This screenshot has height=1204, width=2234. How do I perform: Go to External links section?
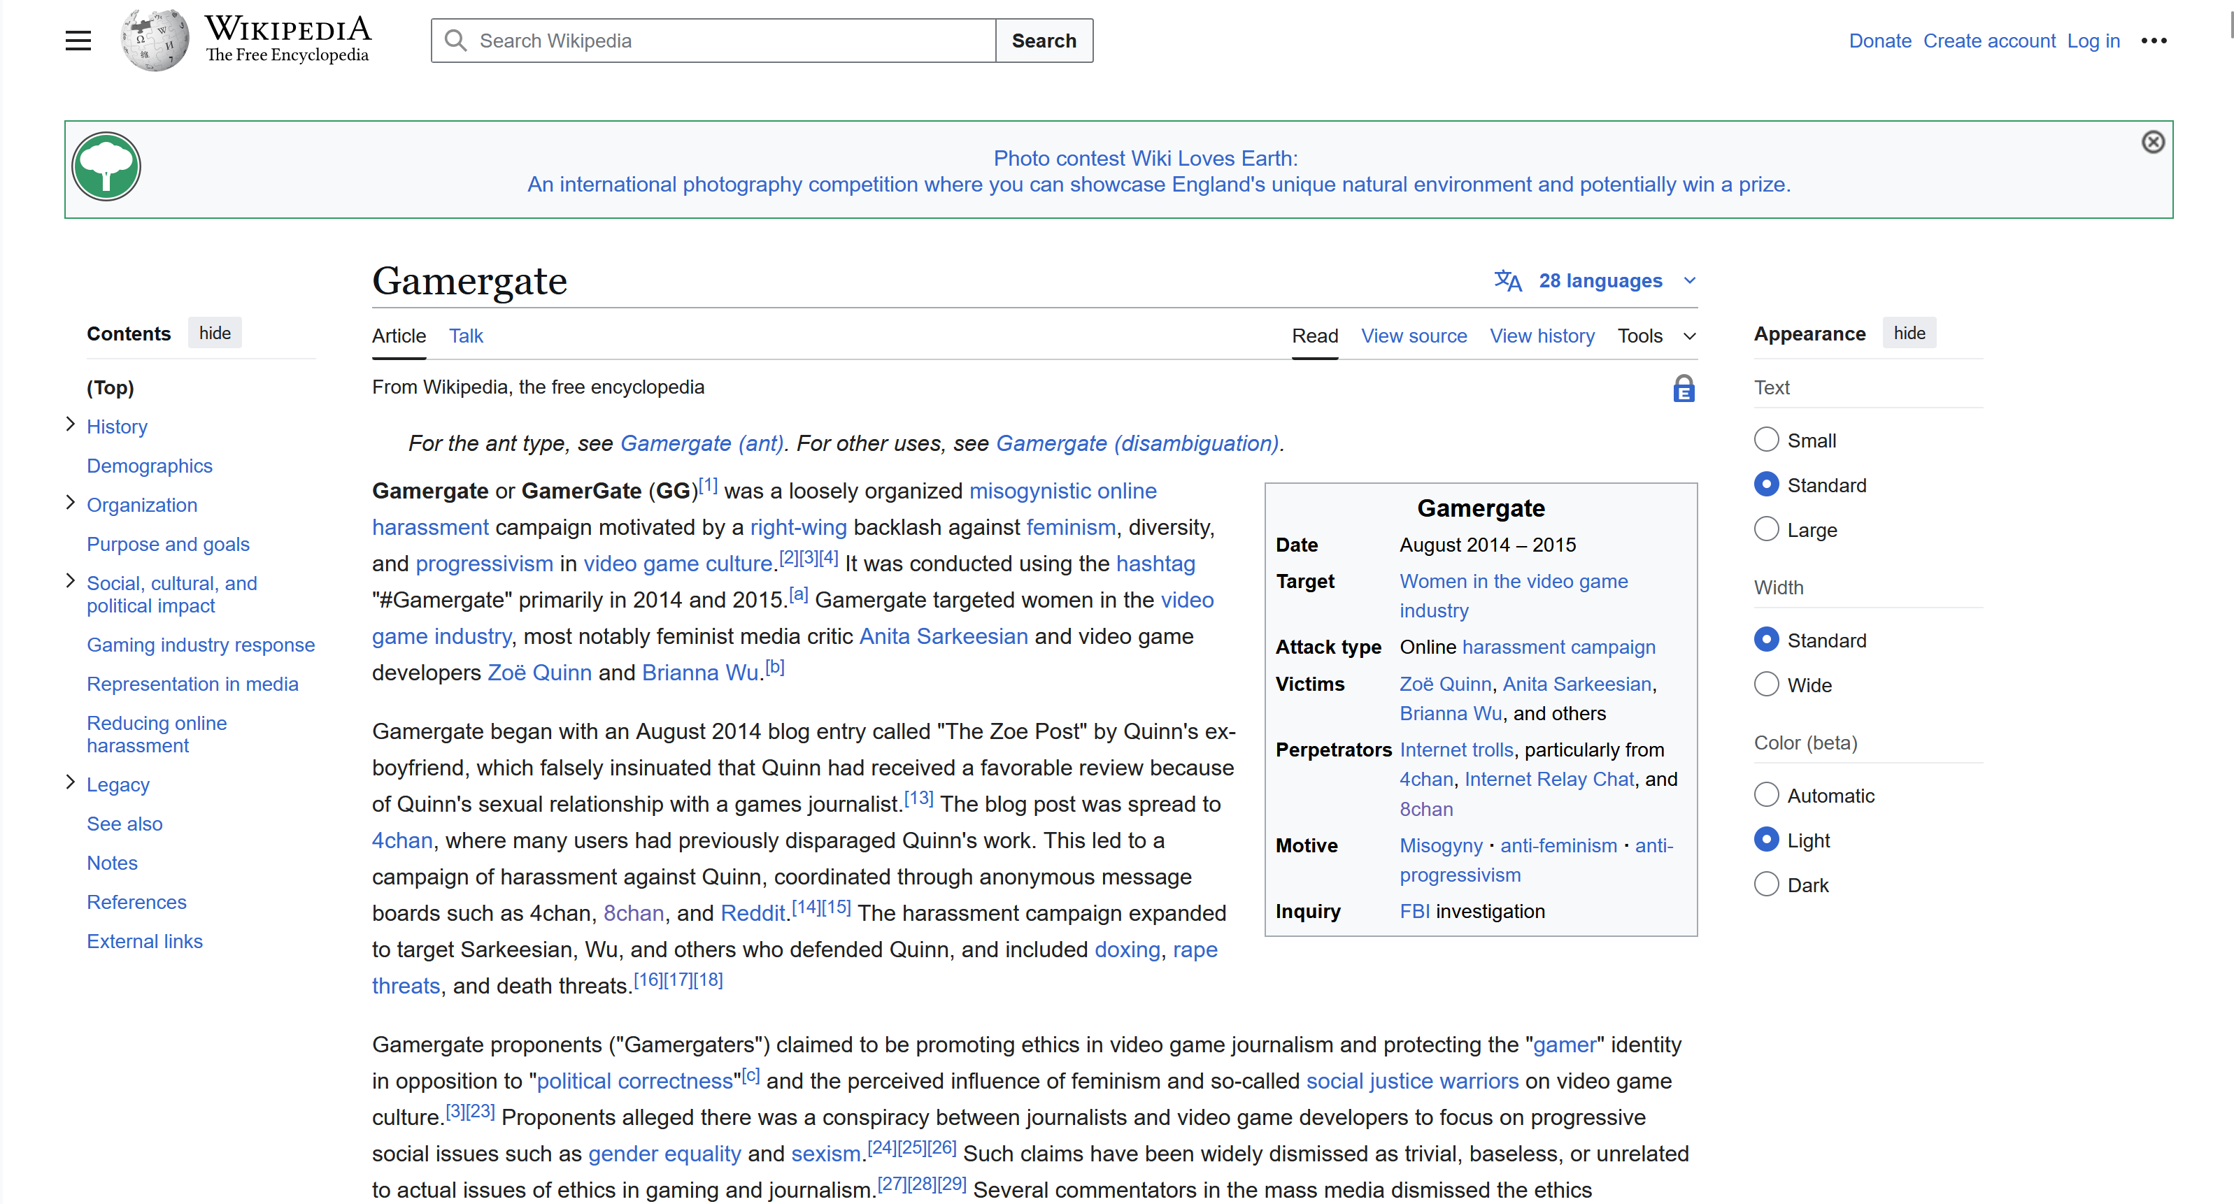[144, 941]
